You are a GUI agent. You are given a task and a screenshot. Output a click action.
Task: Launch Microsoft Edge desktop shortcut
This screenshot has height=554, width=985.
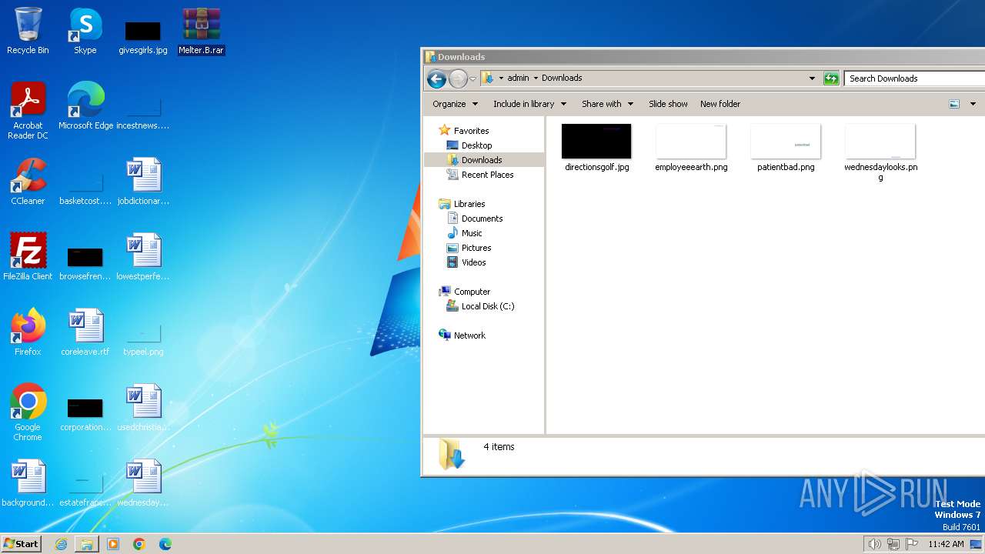(85, 106)
